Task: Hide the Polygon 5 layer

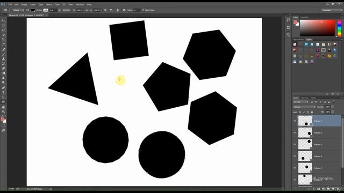Action: [x=295, y=144]
